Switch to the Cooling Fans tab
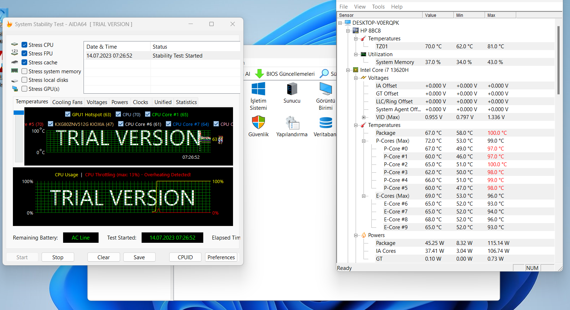570x310 pixels. coord(67,102)
